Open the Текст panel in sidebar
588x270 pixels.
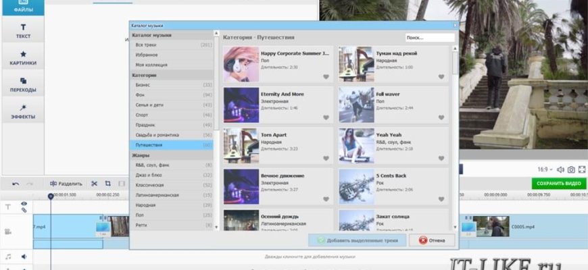pyautogui.click(x=23, y=31)
